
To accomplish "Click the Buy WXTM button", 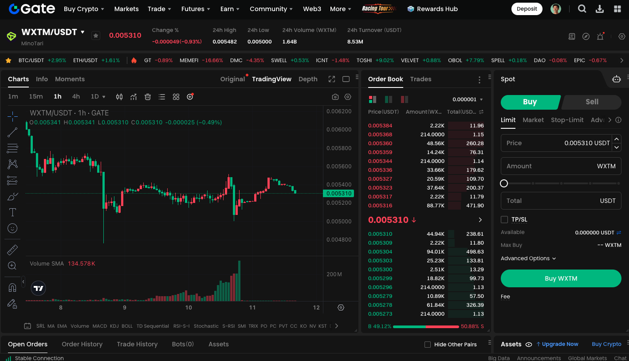I will point(561,278).
